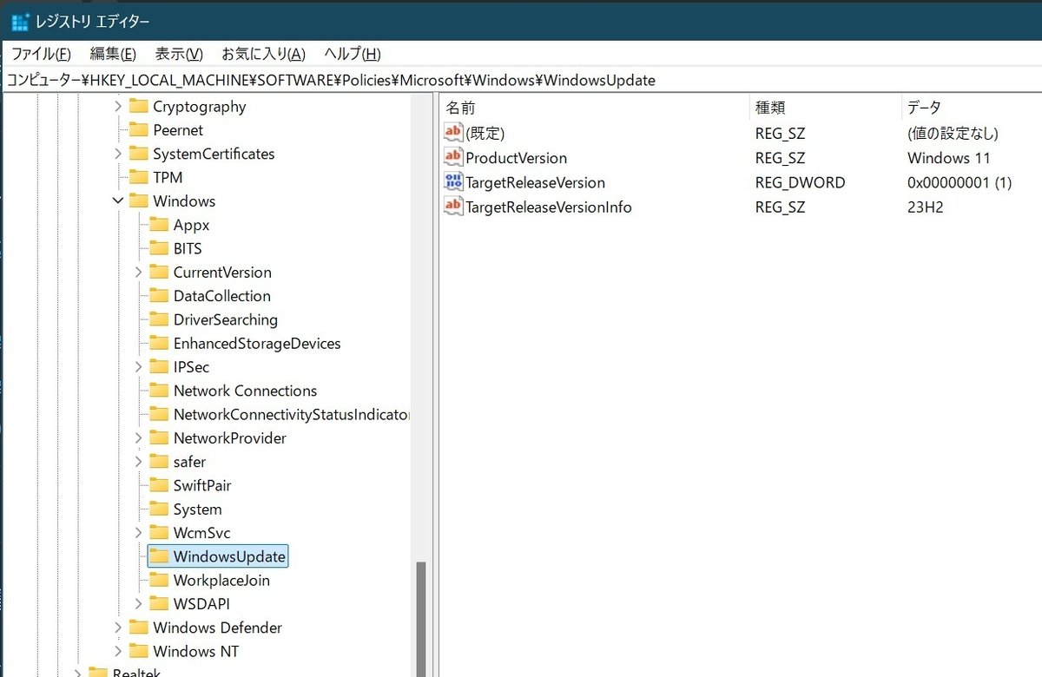Click the Windows folder icon
Screen dimensions: 1042x677
tap(139, 200)
